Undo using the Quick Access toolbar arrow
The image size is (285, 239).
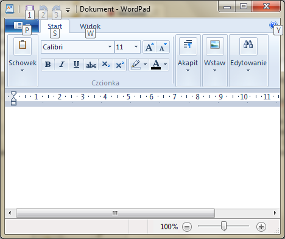click(43, 9)
